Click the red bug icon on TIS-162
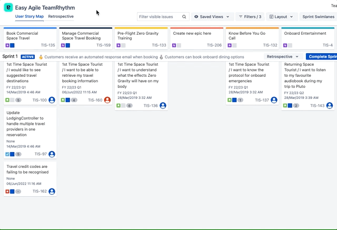Screen dimensions: 337x230 pos(7,192)
